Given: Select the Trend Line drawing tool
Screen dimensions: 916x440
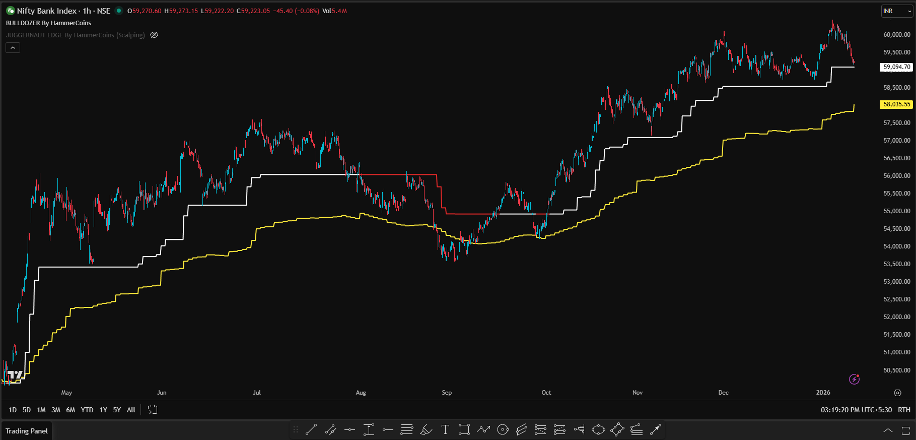Looking at the screenshot, I should tap(311, 429).
